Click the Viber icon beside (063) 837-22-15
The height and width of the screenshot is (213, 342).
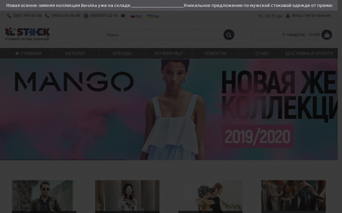coord(86,16)
